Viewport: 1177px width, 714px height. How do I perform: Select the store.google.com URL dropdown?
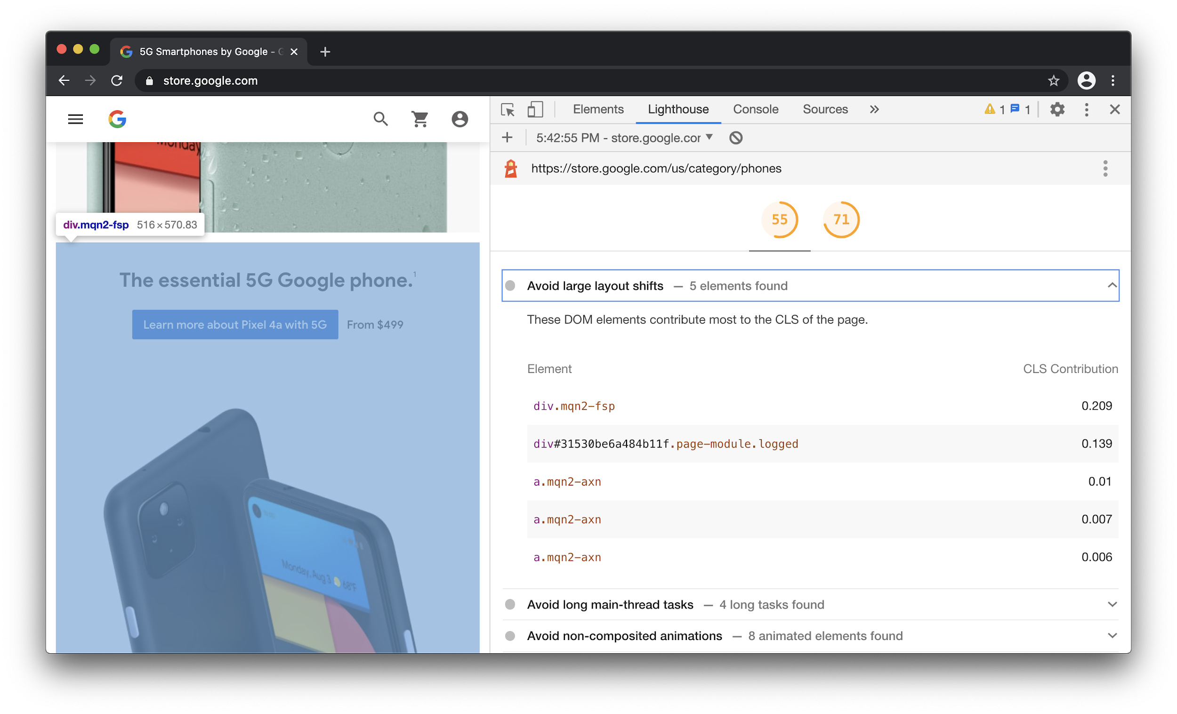tap(709, 137)
